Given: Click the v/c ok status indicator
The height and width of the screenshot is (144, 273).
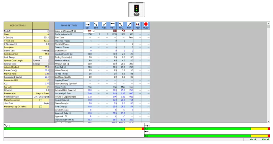Looking at the screenshot, I should [x=253, y=139].
